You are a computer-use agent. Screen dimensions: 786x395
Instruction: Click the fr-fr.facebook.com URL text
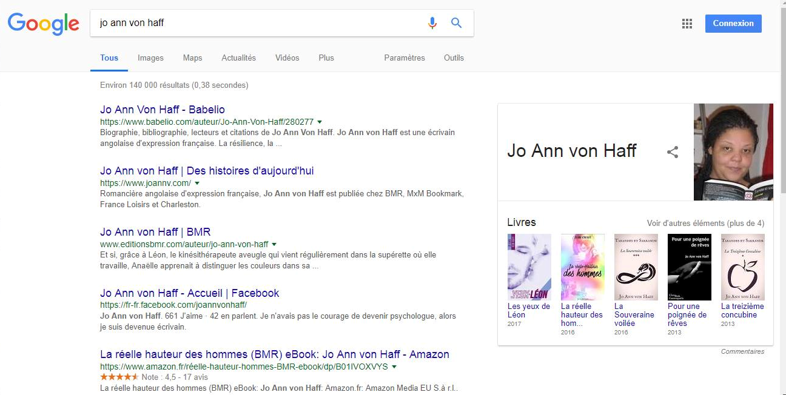tap(173, 305)
